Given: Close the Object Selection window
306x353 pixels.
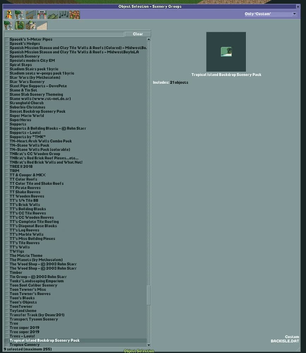Looking at the screenshot, I should (x=298, y=6).
